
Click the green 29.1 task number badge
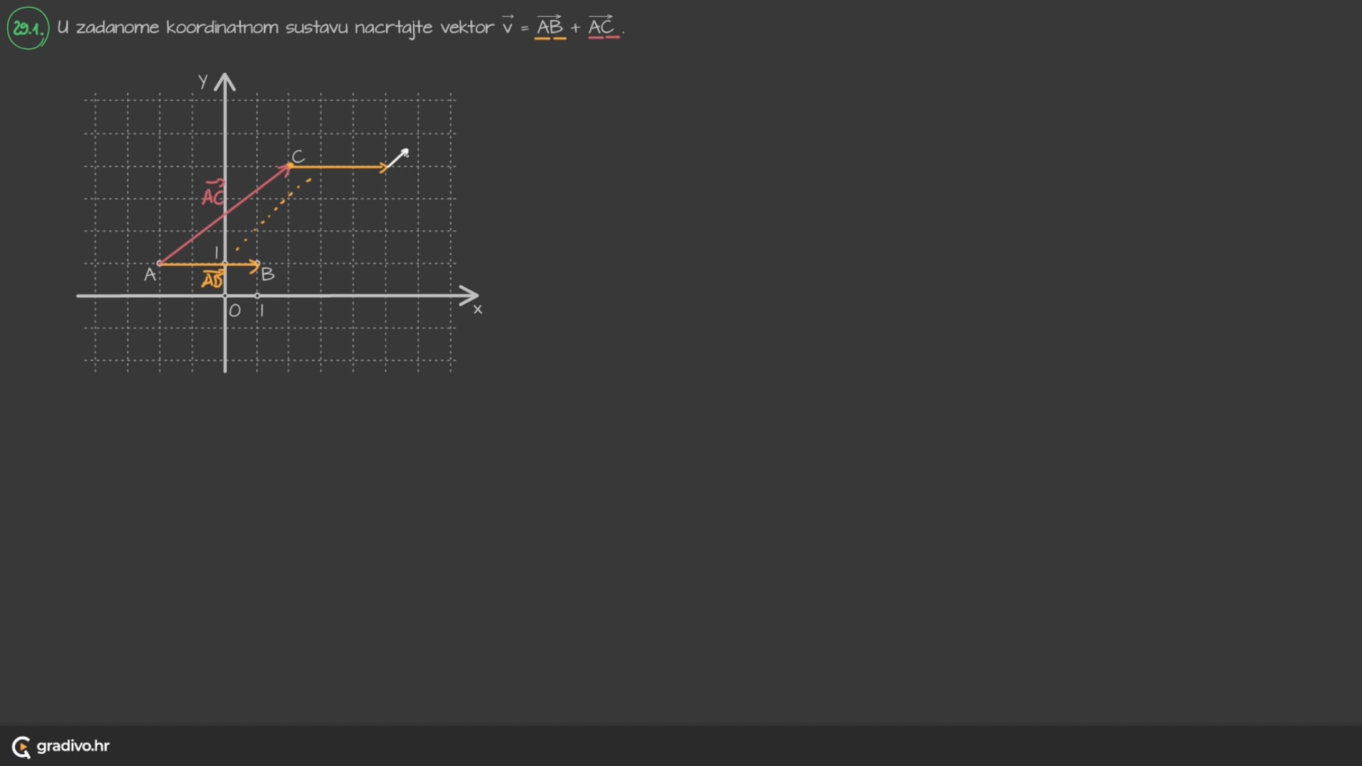(28, 28)
